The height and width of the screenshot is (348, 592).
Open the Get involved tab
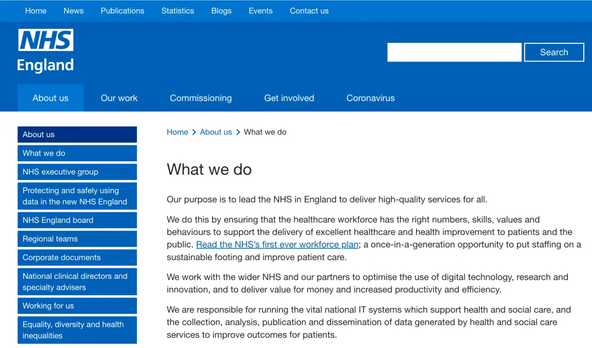289,98
